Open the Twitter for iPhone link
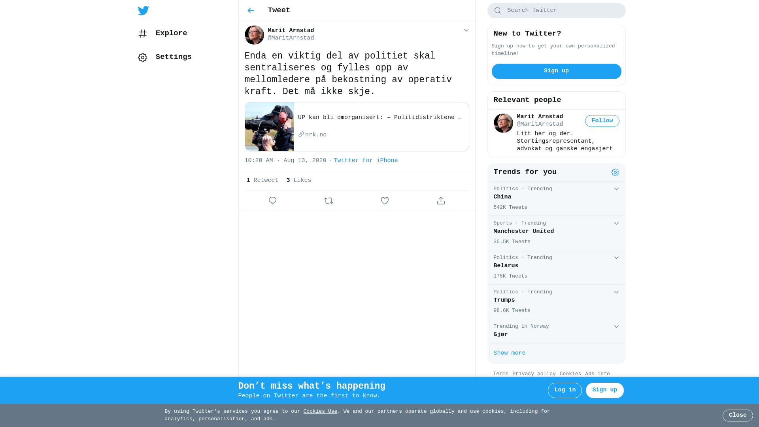Viewport: 759px width, 427px height. [366, 161]
